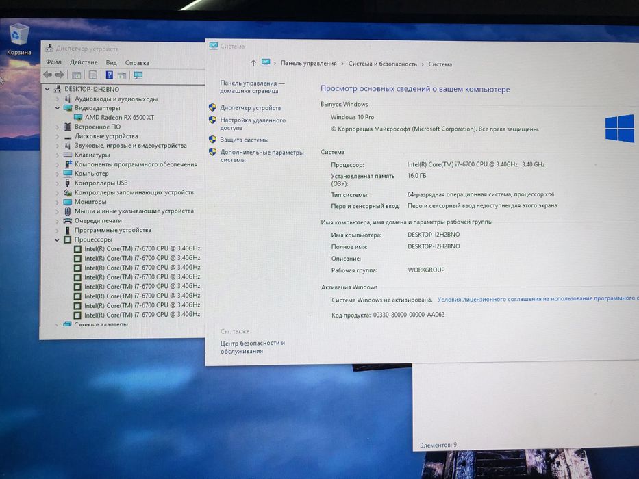This screenshot has height=479, width=639.
Task: Click the Элементов: 9 status bar text
Action: (438, 445)
